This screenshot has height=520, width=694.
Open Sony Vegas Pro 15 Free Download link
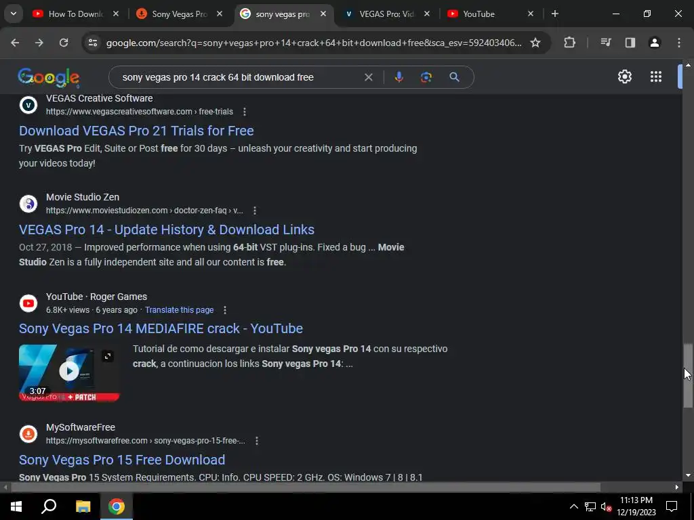tap(122, 460)
